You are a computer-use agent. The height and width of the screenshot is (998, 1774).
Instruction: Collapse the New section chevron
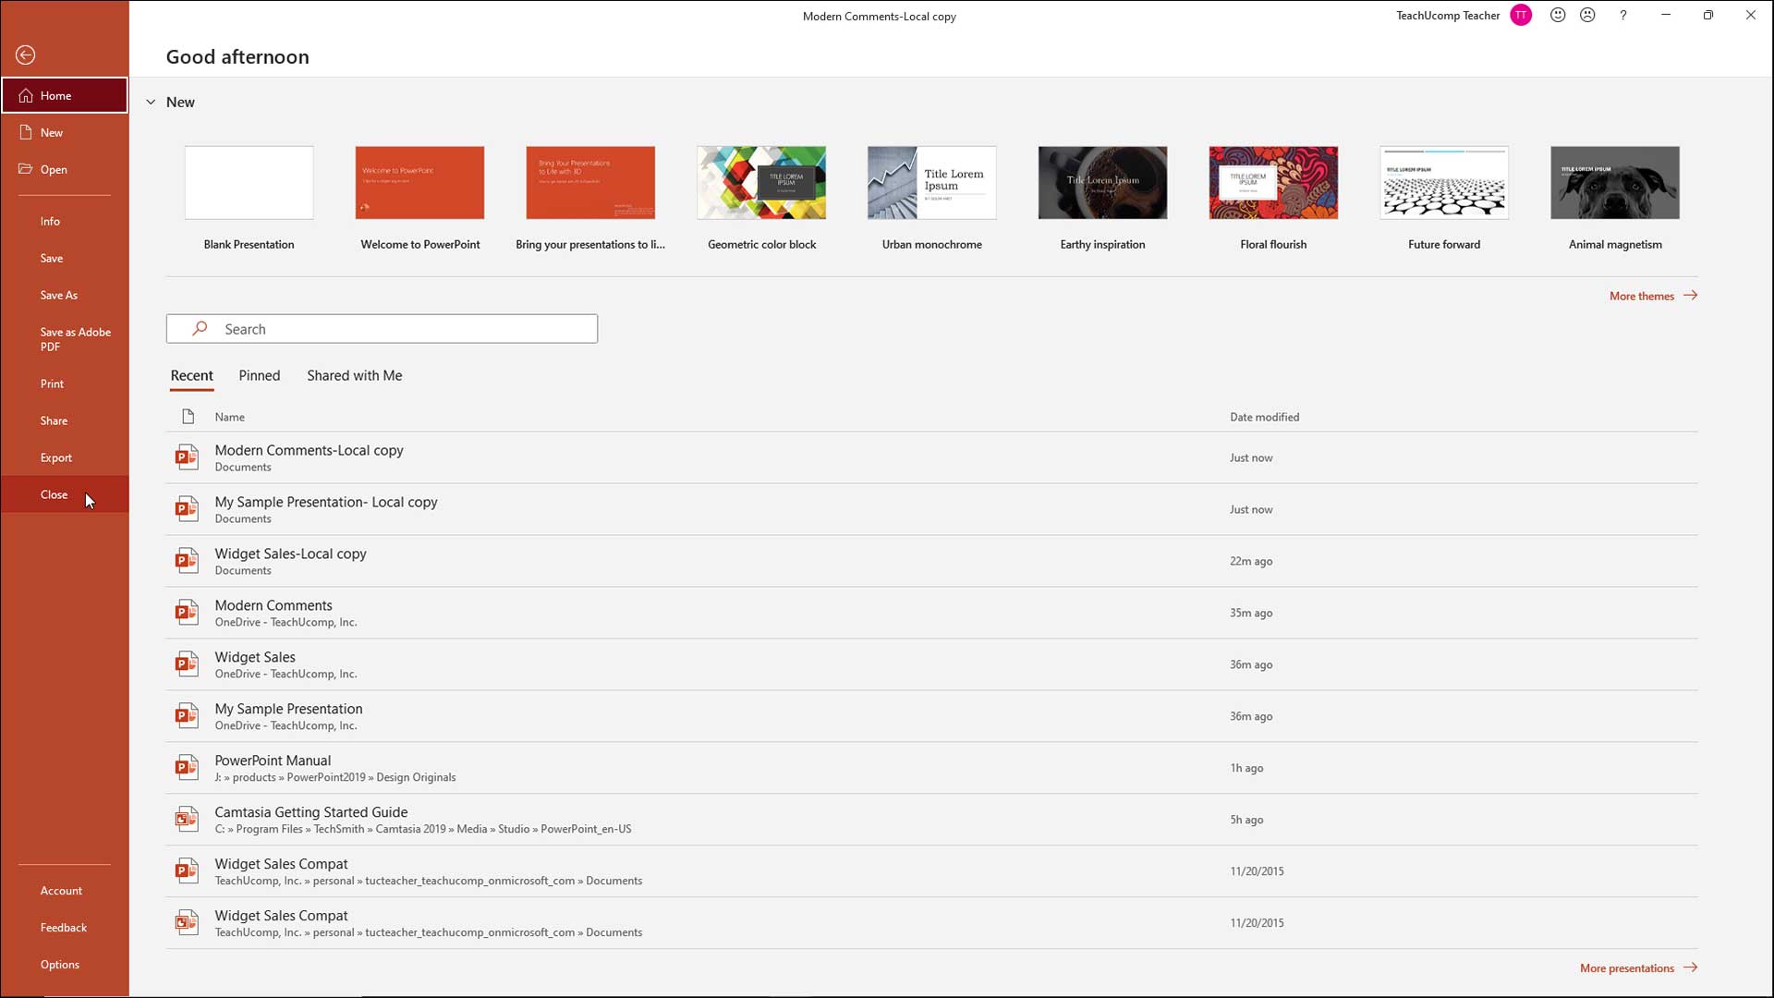(151, 103)
